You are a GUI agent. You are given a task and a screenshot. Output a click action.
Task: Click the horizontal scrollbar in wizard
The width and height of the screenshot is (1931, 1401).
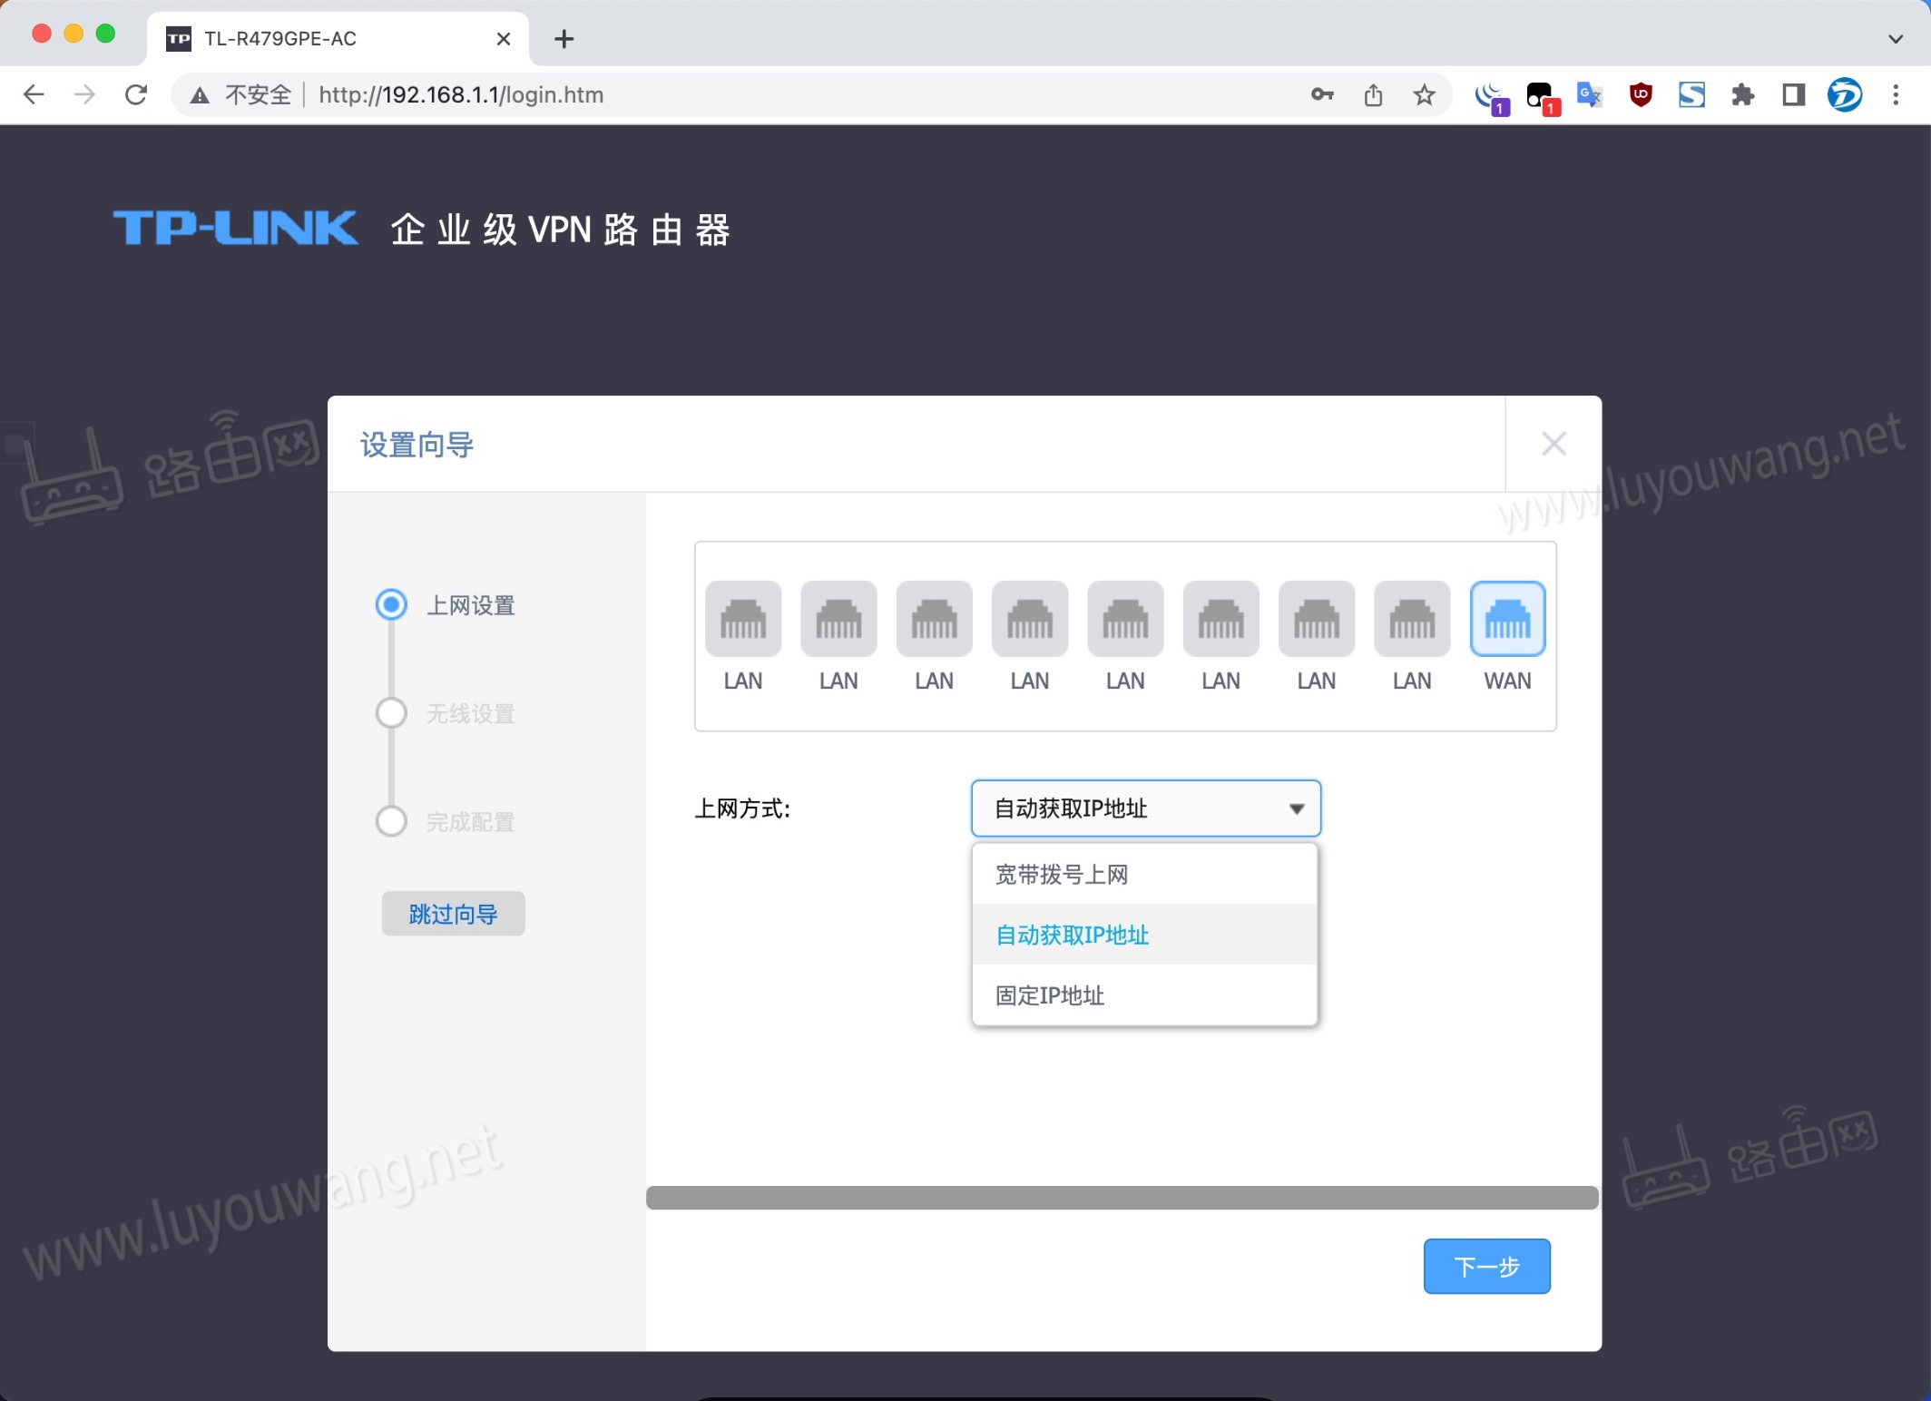(1122, 1198)
